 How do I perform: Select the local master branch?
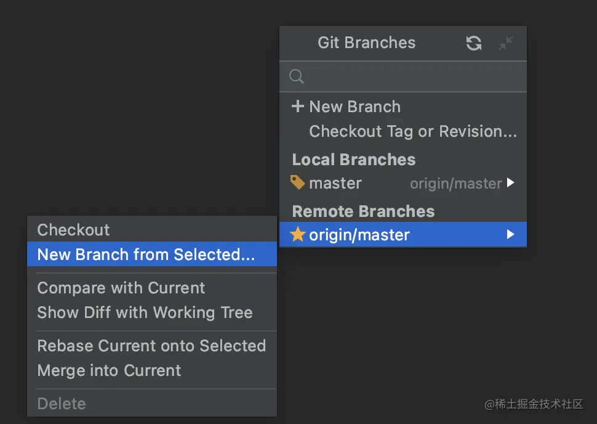coord(336,183)
